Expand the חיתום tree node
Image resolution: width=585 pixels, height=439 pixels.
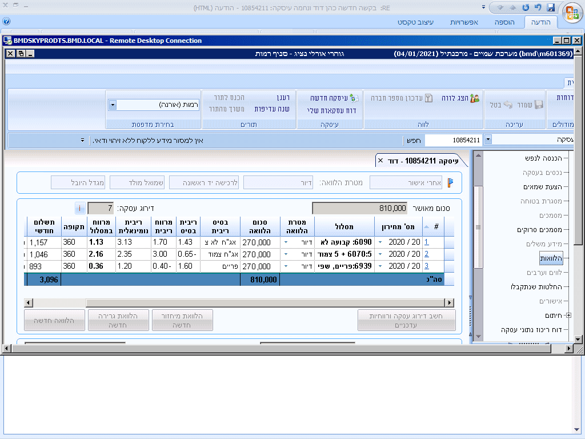click(568, 316)
